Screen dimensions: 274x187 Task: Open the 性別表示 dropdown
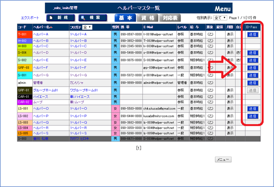click(220, 18)
